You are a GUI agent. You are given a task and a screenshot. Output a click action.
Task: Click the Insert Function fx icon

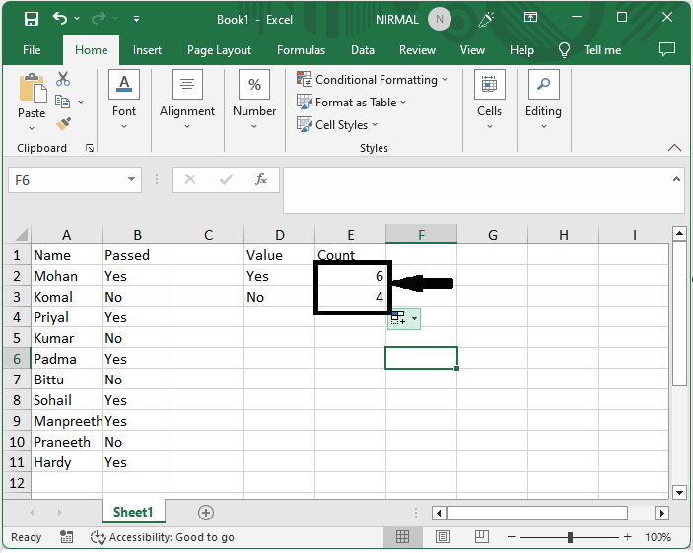pyautogui.click(x=261, y=179)
